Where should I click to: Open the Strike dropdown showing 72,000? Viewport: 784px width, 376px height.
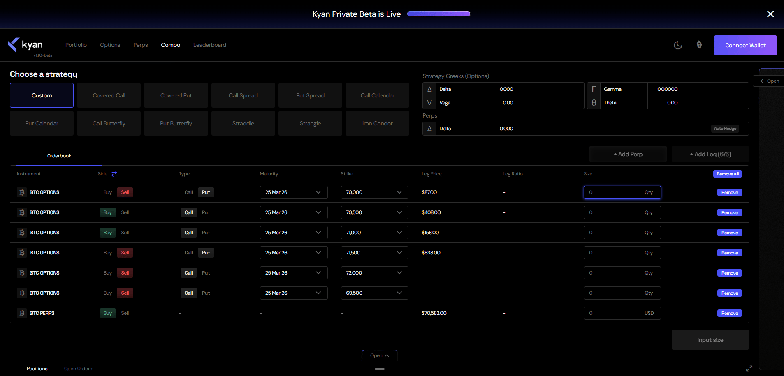pos(375,273)
